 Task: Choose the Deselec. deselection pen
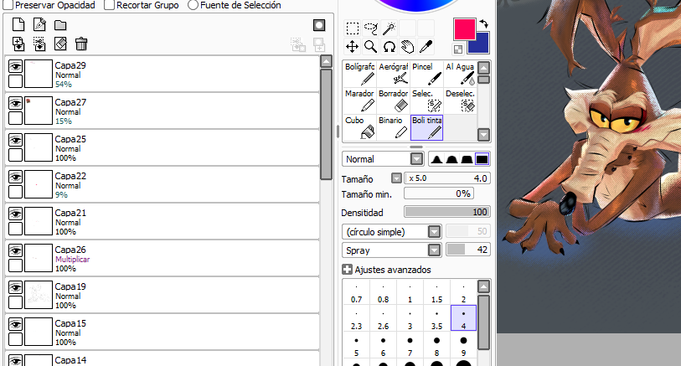tap(461, 101)
